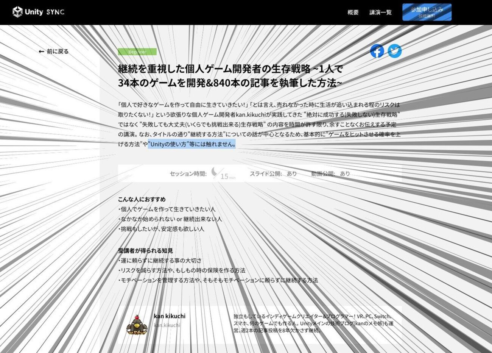
Task: Click the 前に戻る back arrow link
Action: point(53,52)
